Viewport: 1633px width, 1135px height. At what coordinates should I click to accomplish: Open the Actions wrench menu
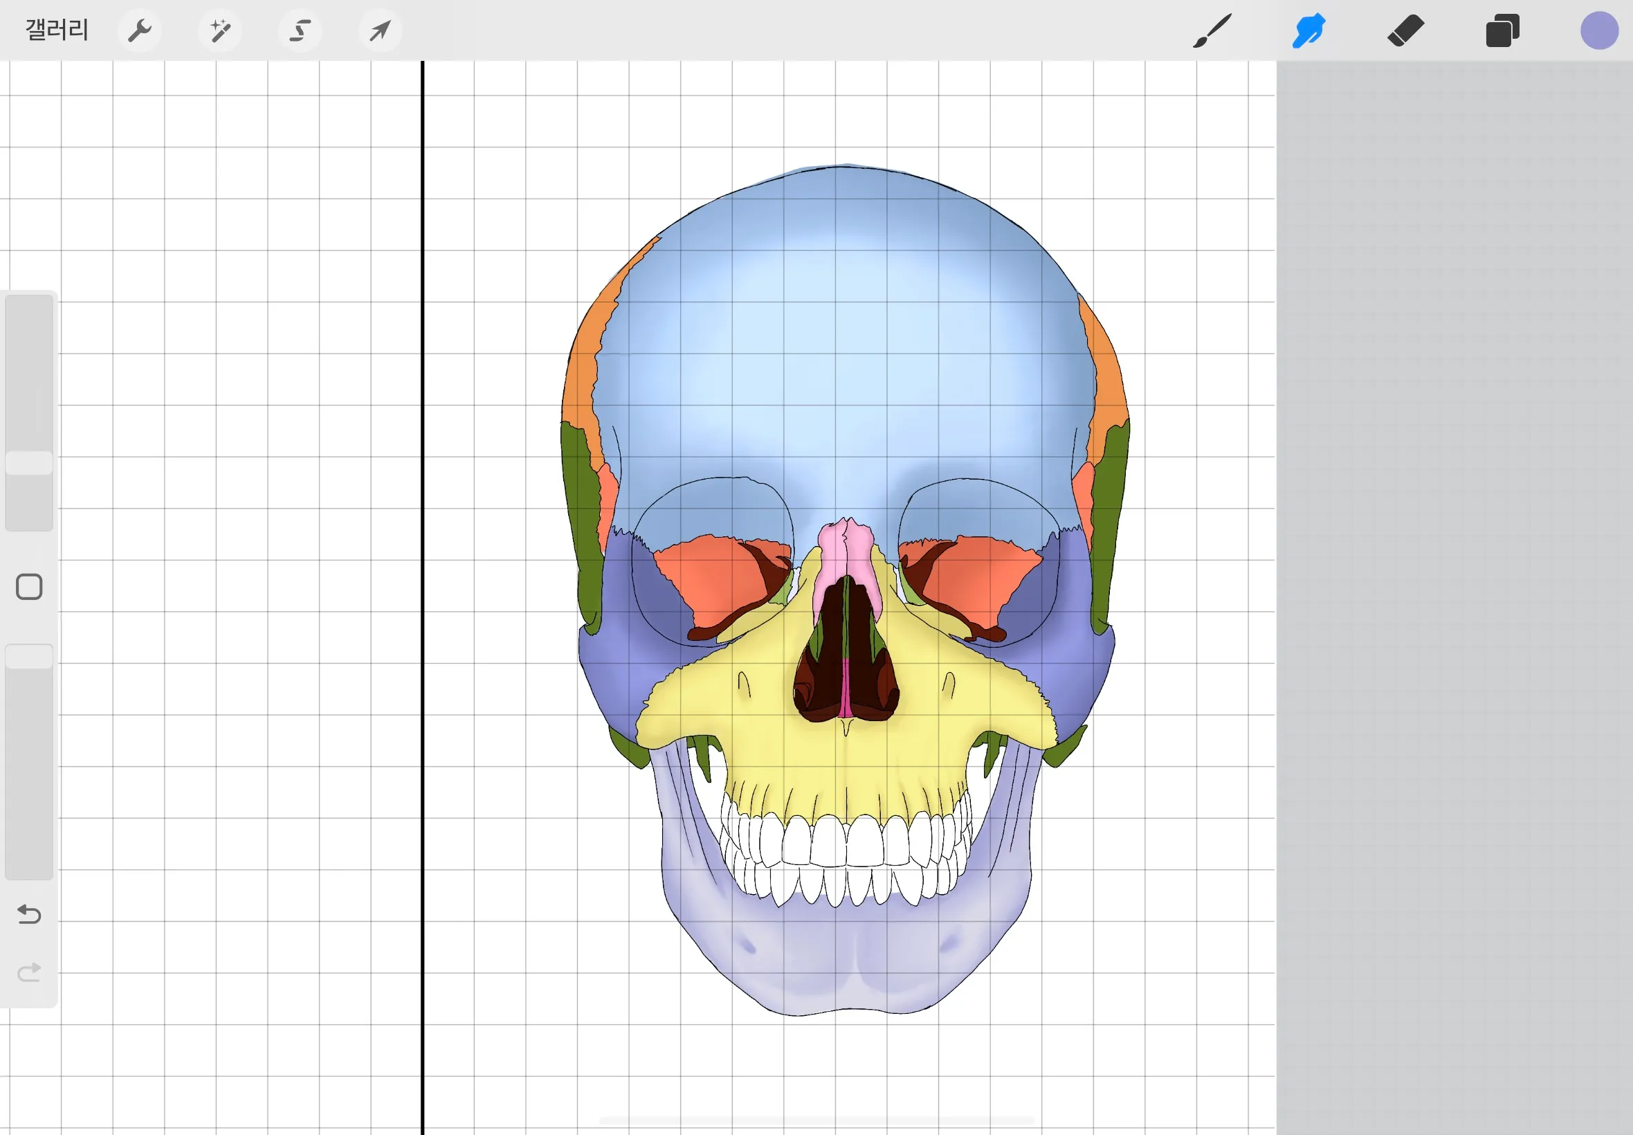(x=139, y=30)
